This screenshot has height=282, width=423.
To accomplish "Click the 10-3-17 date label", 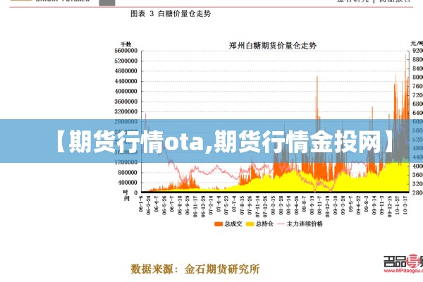I will 405,205.
